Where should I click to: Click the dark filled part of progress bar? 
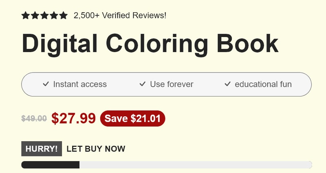click(x=50, y=165)
